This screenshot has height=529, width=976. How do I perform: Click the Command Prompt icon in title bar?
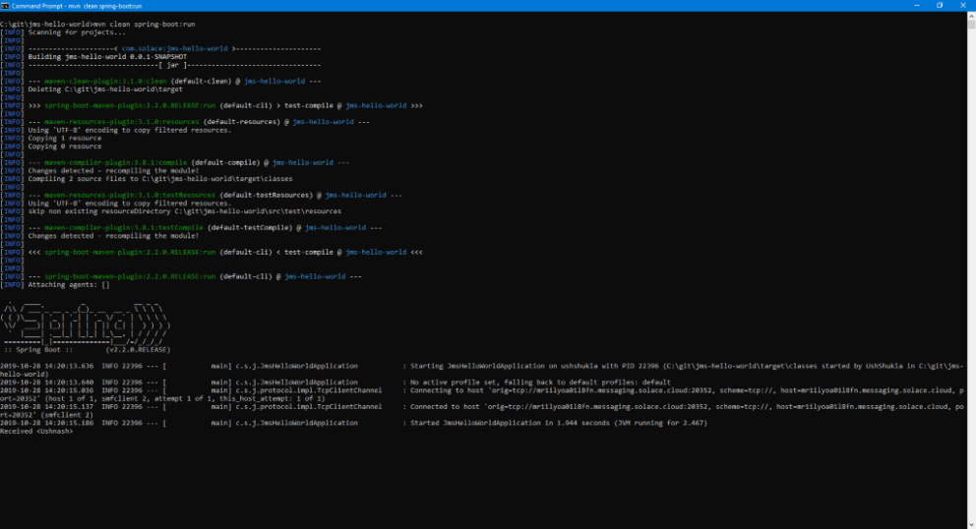point(5,5)
